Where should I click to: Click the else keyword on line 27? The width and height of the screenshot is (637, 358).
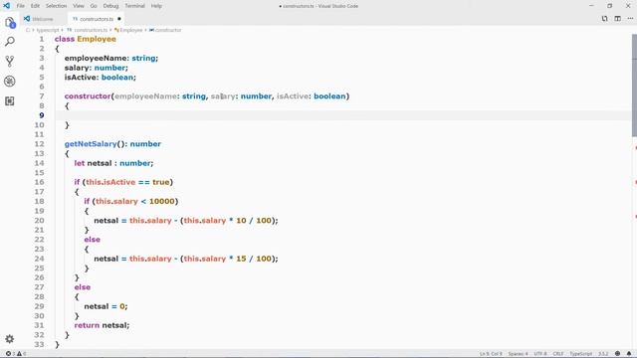tap(83, 287)
